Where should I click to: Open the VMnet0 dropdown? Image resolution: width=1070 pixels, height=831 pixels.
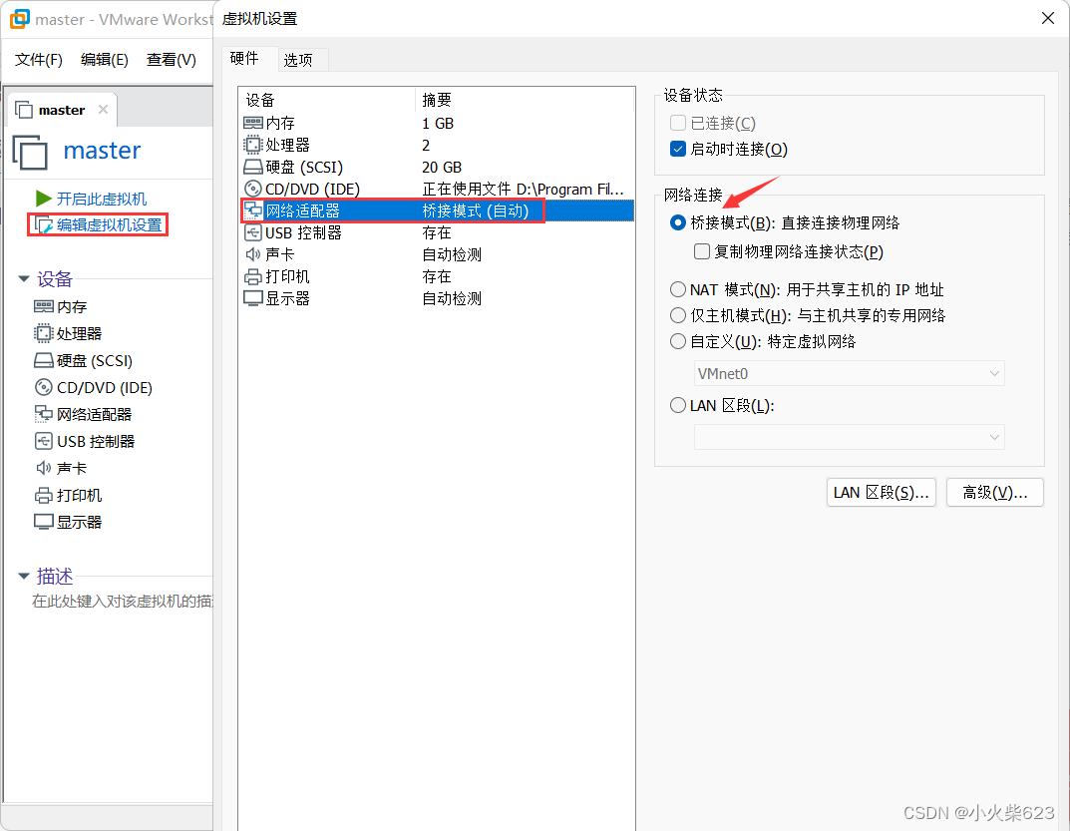849,373
